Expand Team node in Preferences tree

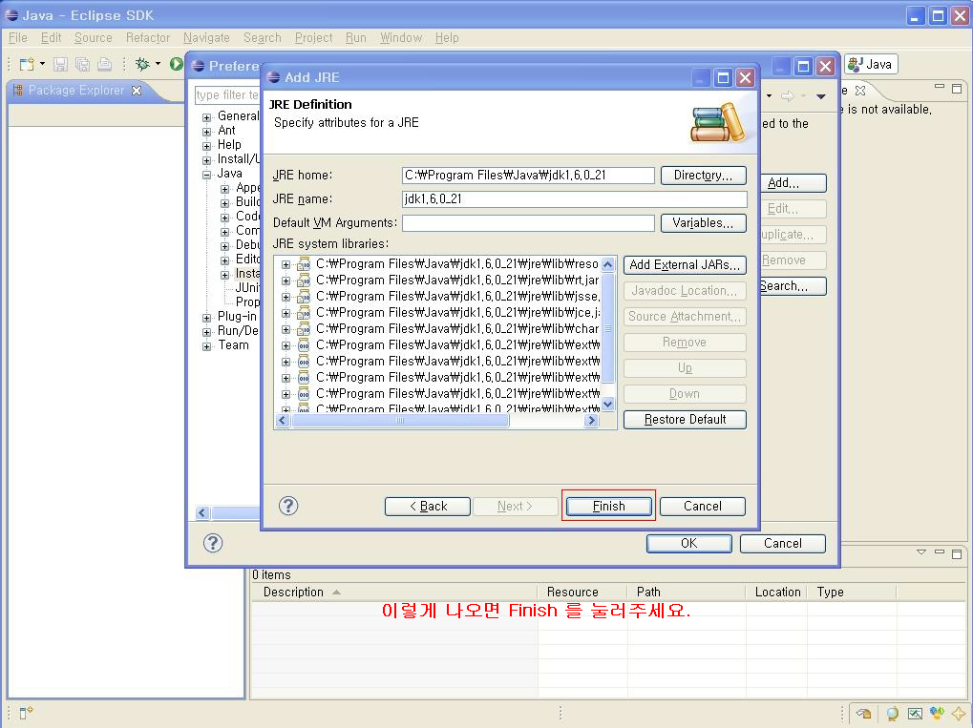[x=206, y=346]
